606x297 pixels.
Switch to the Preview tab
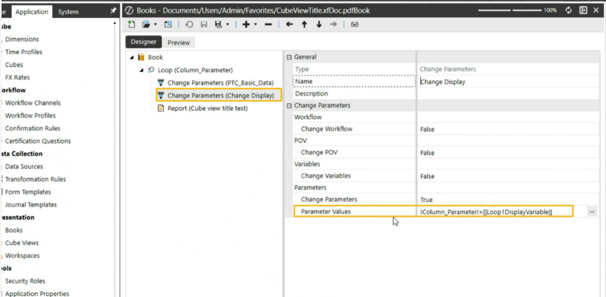(x=178, y=42)
